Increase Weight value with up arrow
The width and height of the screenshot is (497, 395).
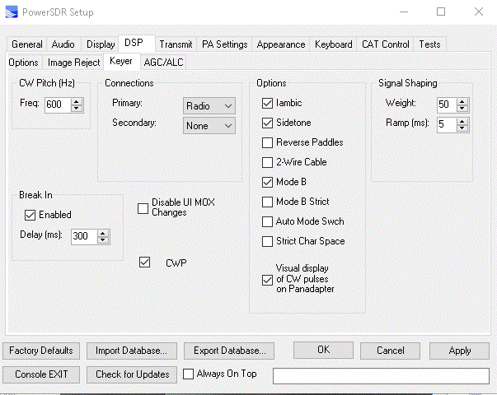(x=462, y=101)
